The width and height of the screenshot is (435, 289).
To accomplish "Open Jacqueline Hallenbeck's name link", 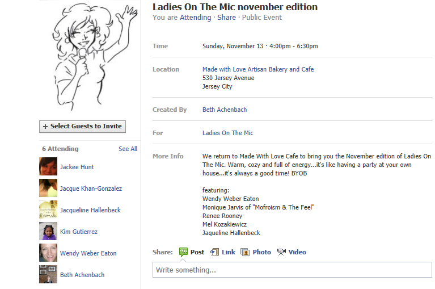I will (90, 210).
